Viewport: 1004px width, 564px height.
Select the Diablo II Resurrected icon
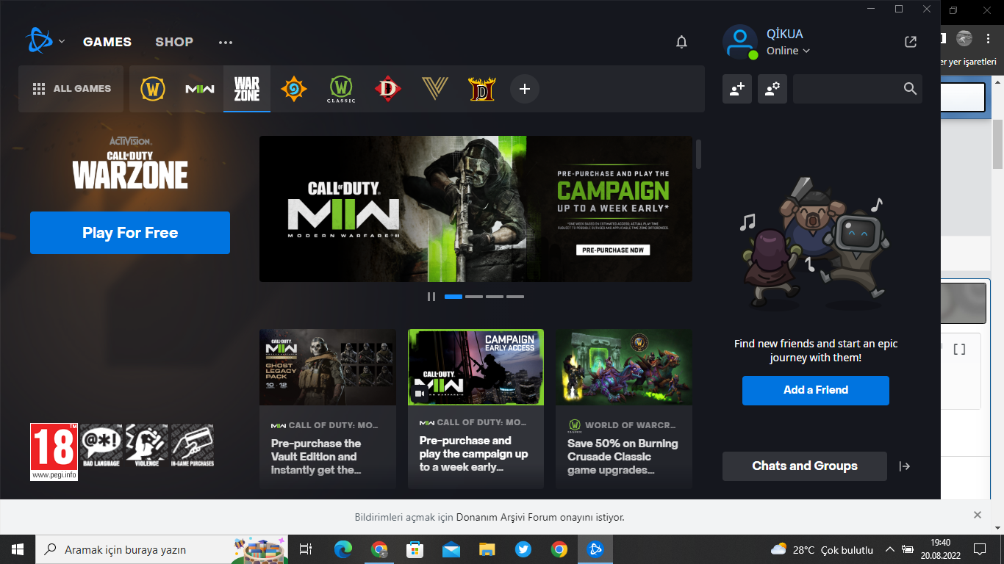click(482, 89)
